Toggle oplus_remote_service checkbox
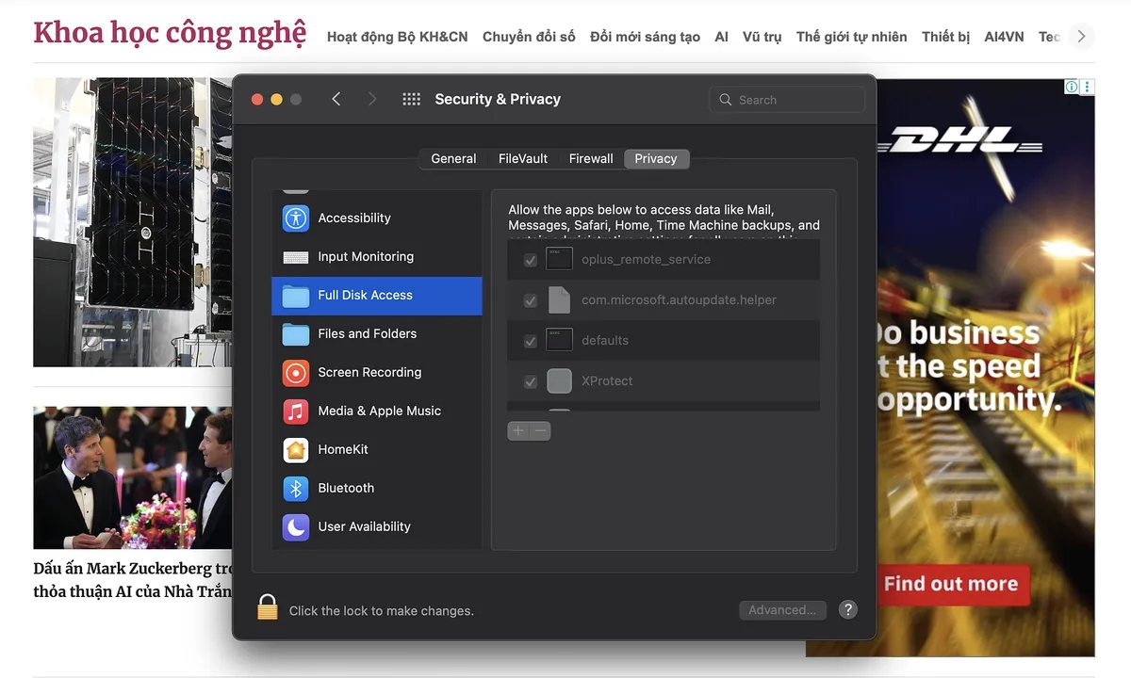Screen dimensions: 1131x678 (531, 260)
